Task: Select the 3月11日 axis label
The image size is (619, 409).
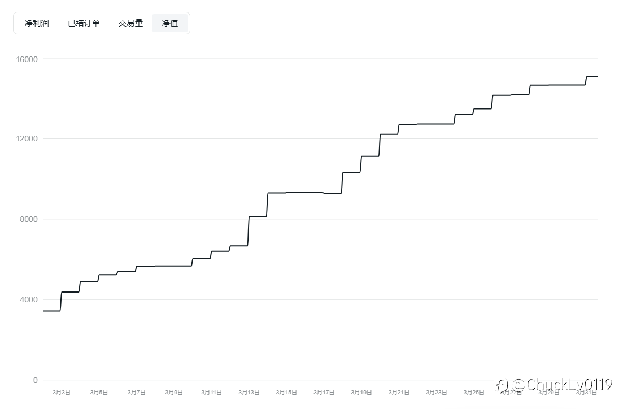Action: point(212,392)
